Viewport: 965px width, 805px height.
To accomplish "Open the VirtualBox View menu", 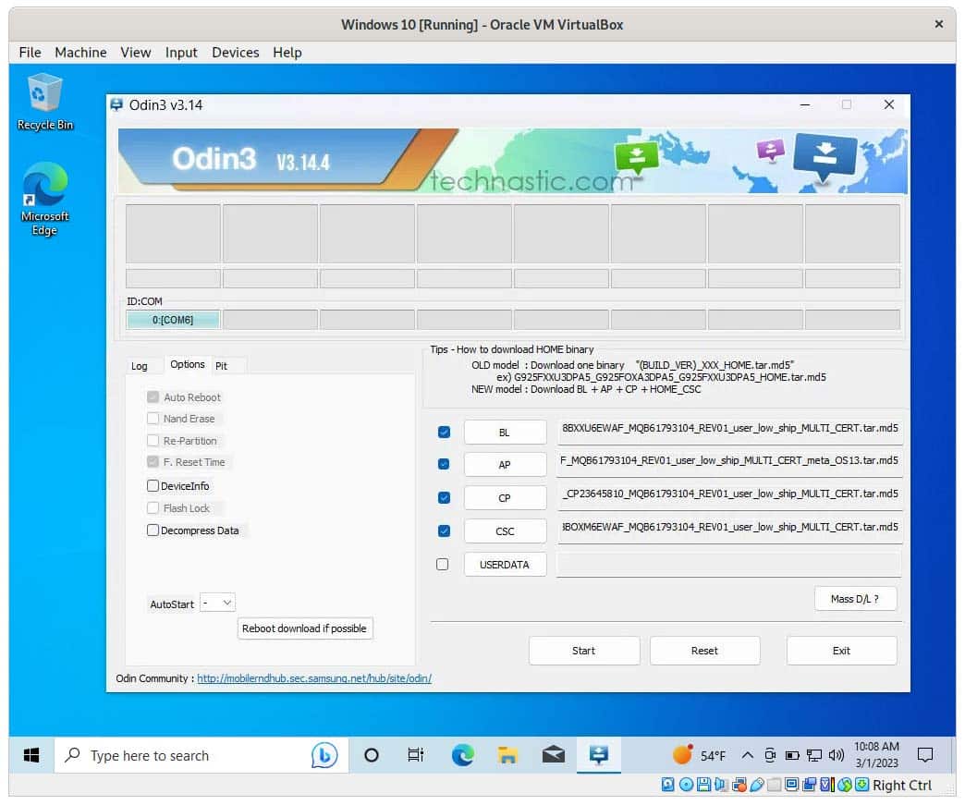I will click(x=135, y=53).
